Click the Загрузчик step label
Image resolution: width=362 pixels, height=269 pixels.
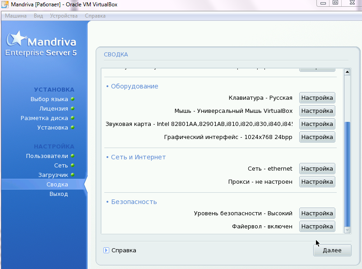[x=53, y=175]
